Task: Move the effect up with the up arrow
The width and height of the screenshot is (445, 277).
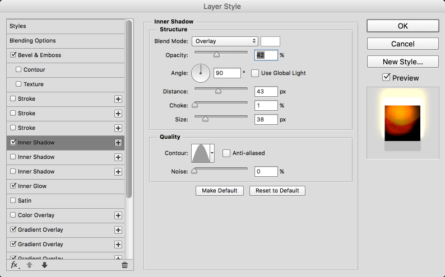Action: click(x=30, y=265)
